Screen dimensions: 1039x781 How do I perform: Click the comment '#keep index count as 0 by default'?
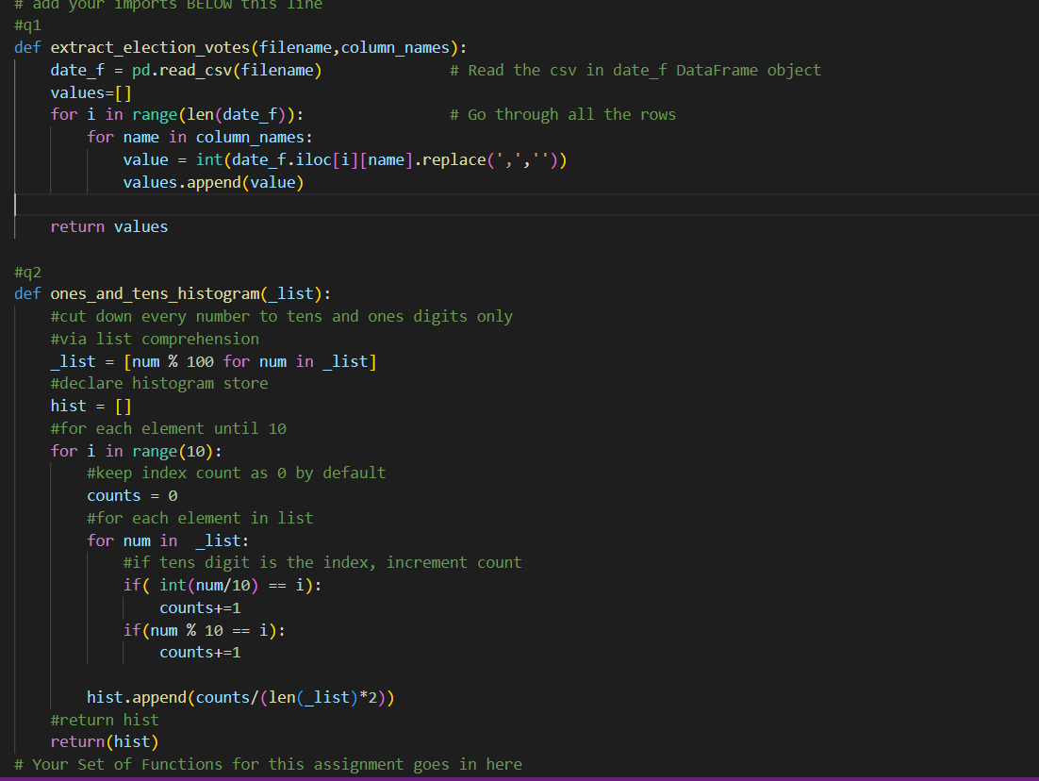(236, 474)
